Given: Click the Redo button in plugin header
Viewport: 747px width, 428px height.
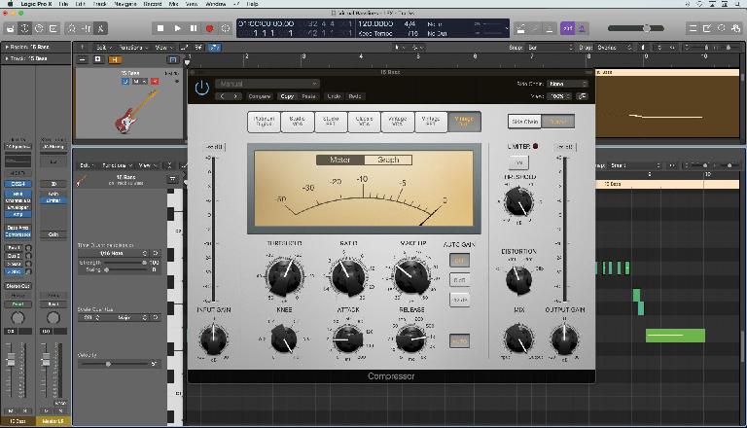Looking at the screenshot, I should (x=355, y=96).
